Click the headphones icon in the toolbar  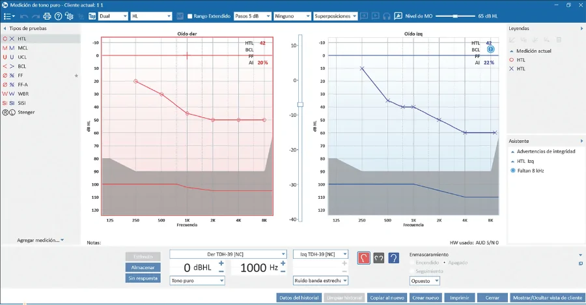387,16
